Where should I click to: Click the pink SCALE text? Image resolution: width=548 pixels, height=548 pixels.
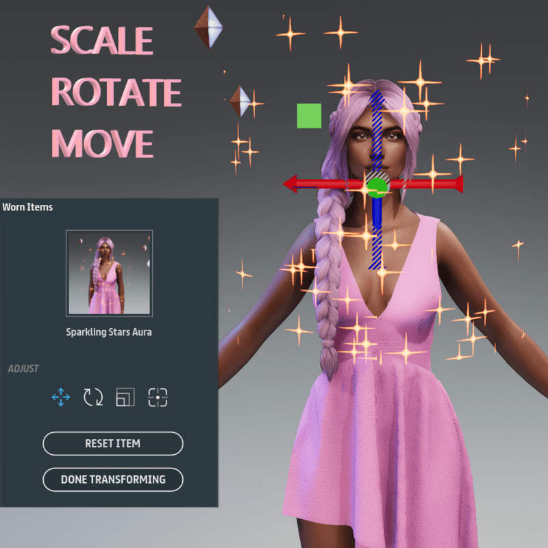point(101,42)
